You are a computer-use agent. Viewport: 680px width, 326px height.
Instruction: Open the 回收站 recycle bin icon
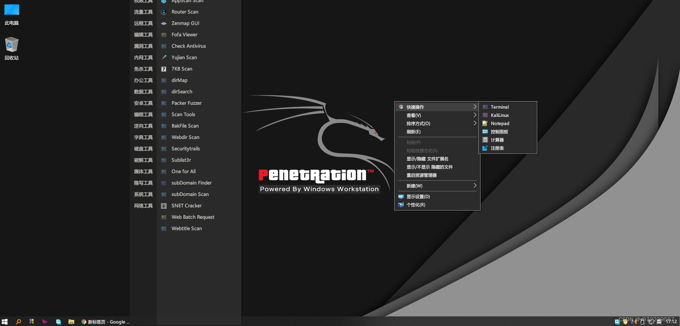pyautogui.click(x=11, y=49)
